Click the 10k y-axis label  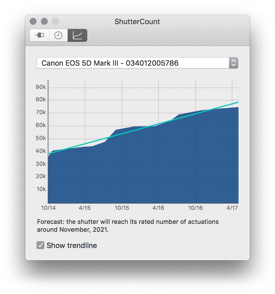41,189
